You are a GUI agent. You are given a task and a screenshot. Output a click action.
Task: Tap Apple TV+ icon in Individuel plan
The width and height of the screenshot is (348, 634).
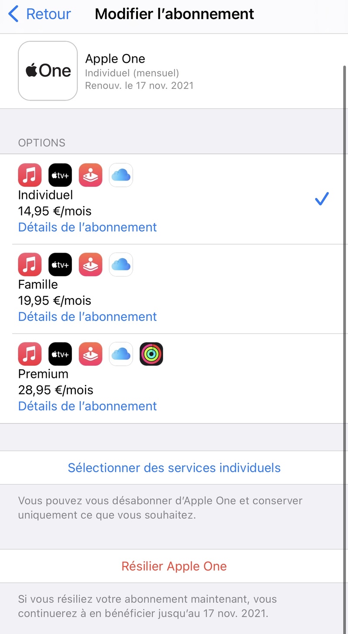60,175
